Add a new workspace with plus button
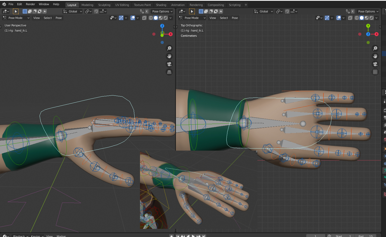The height and width of the screenshot is (237, 386). (246, 5)
